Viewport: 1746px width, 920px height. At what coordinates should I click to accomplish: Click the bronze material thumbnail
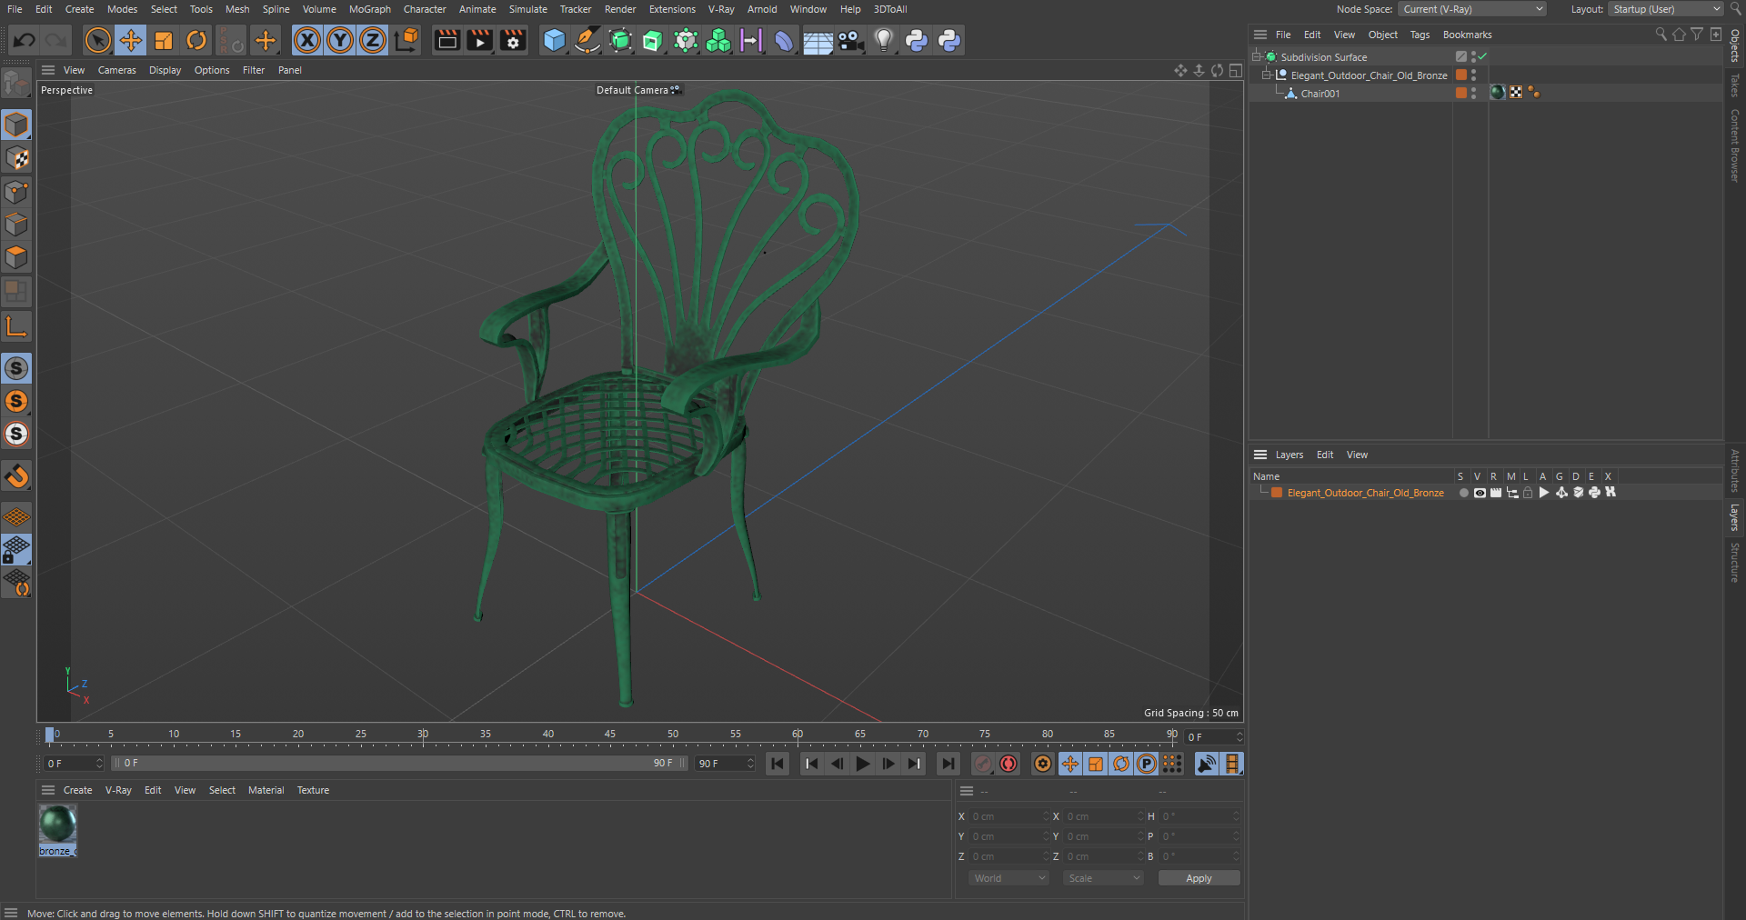point(57,825)
